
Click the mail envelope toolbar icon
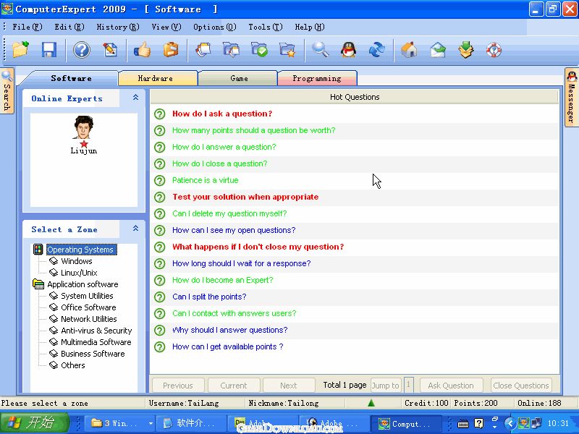[x=438, y=49]
